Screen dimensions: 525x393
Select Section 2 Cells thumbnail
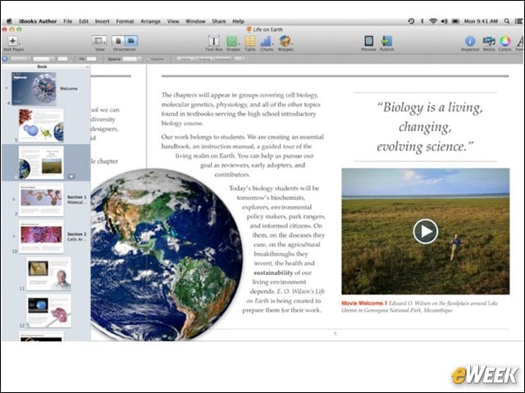(x=41, y=237)
